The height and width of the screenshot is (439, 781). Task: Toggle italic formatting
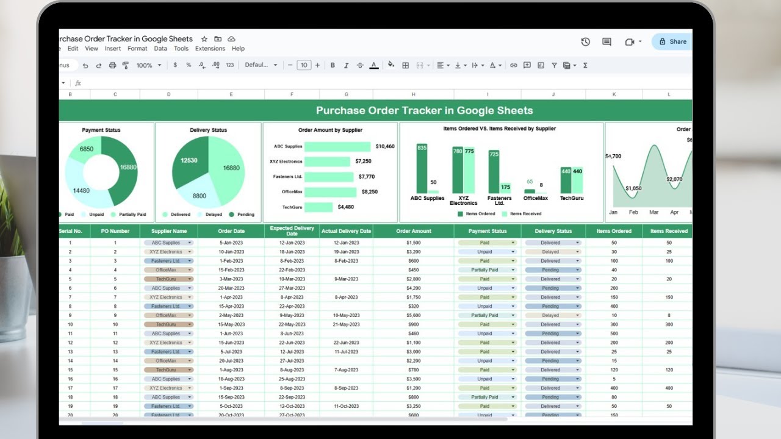click(346, 65)
